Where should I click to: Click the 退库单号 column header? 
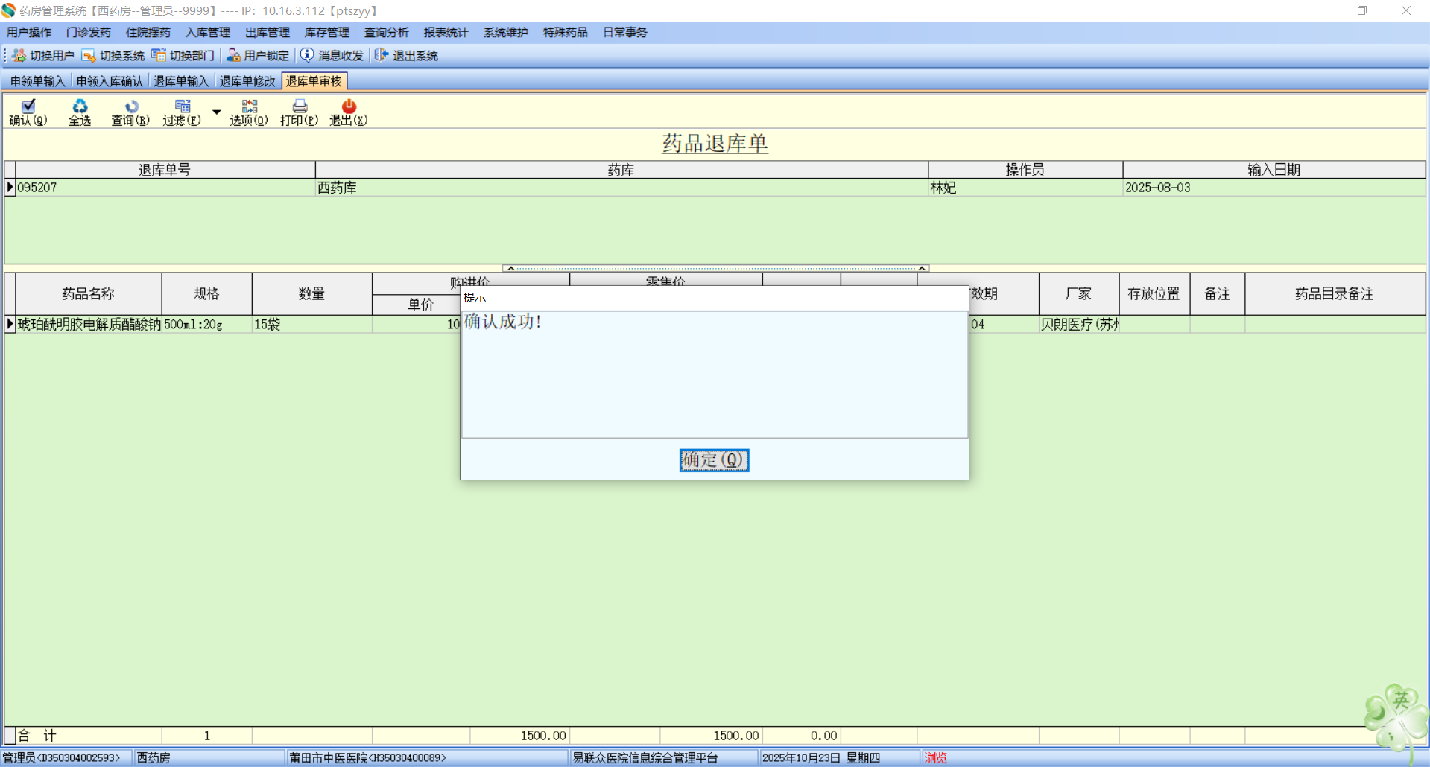click(x=165, y=170)
